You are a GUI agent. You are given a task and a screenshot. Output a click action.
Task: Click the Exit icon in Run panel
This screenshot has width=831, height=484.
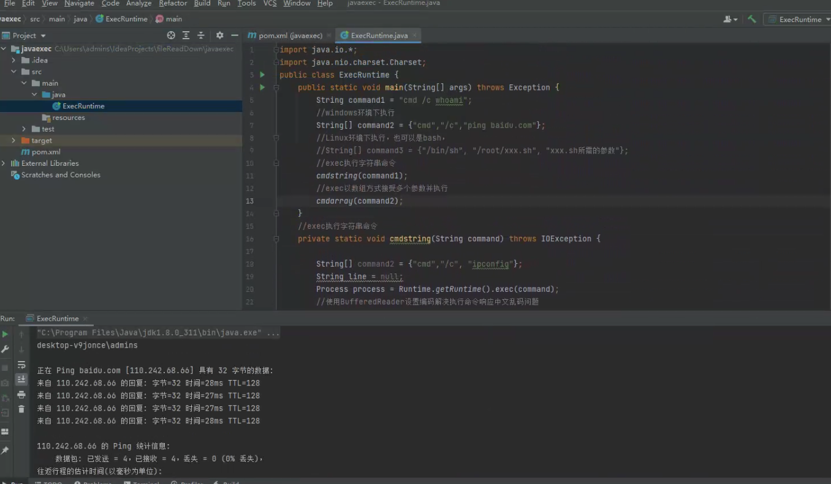(5, 413)
